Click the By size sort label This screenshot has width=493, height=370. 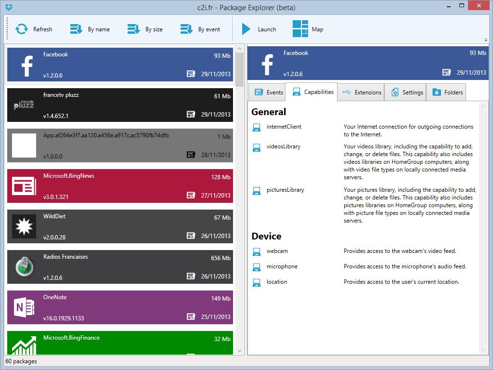(x=154, y=29)
